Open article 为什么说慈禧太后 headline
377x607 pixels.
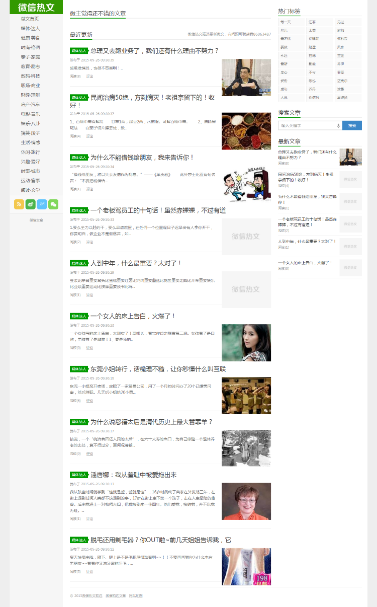[152, 422]
